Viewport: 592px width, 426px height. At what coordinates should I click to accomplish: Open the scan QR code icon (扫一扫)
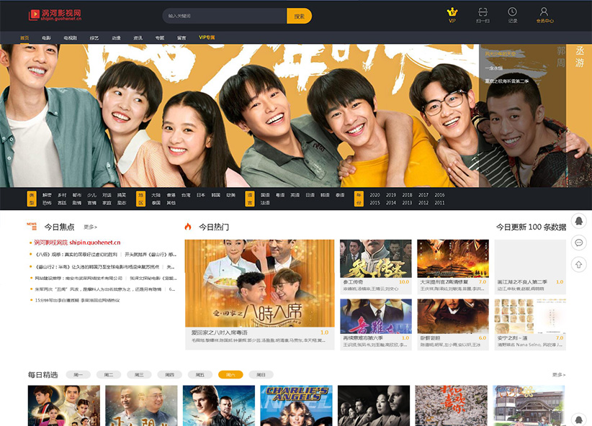pyautogui.click(x=483, y=12)
